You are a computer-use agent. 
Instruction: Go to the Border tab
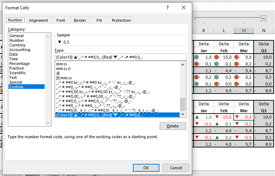(80, 20)
